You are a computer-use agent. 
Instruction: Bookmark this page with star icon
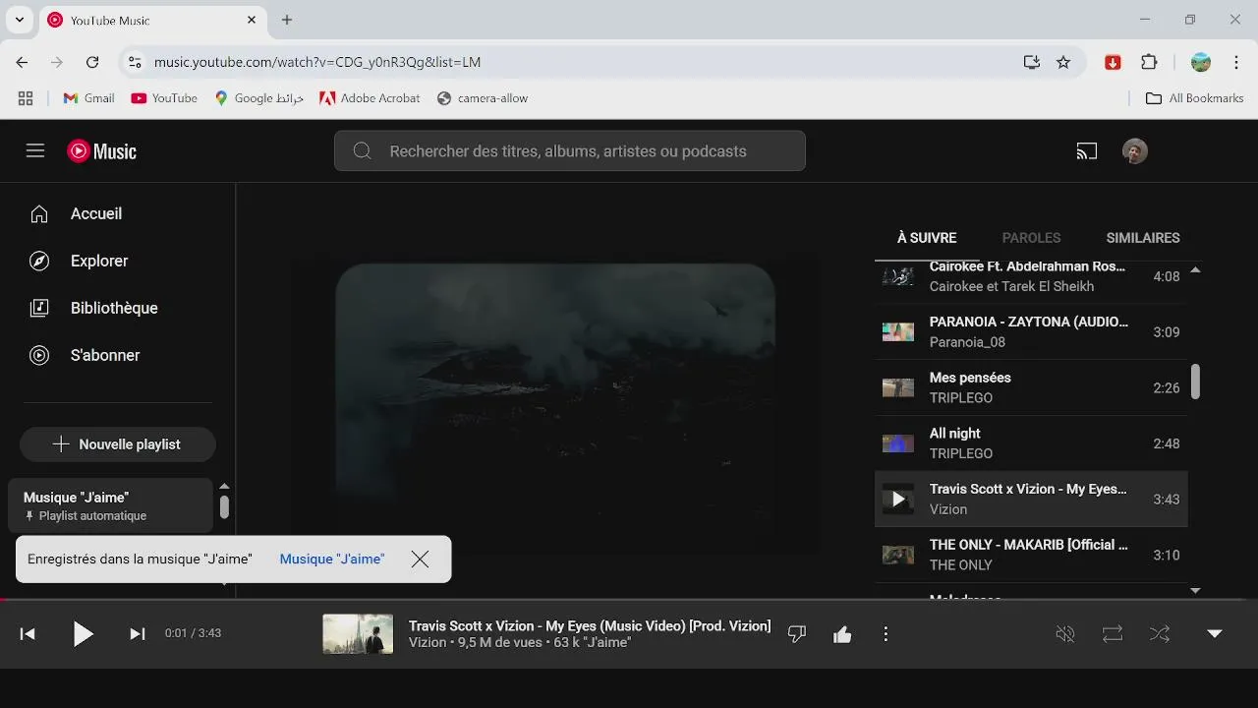coord(1063,62)
